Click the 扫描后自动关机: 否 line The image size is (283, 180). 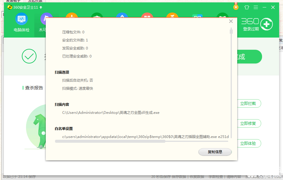pyautogui.click(x=77, y=80)
